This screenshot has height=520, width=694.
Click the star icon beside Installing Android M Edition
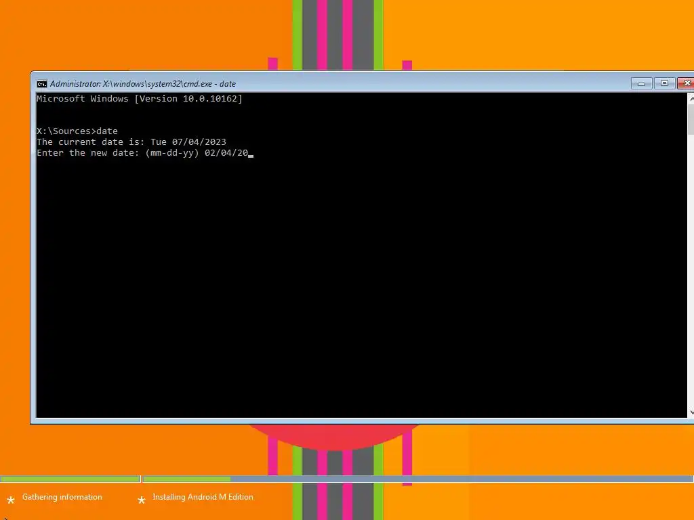click(141, 500)
